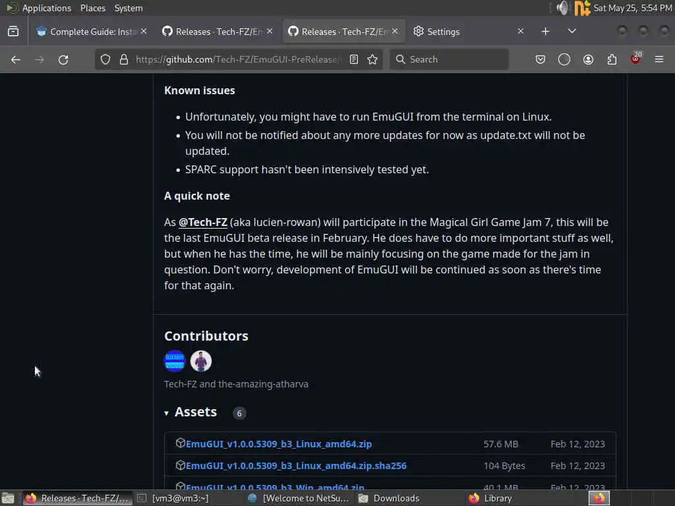The image size is (675, 506).
Task: Open extensions puzzle icon
Action: (612, 59)
